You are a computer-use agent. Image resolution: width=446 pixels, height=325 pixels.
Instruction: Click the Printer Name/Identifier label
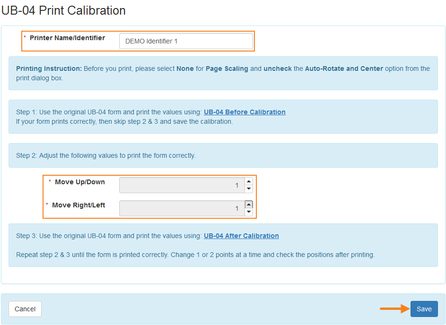[x=67, y=38]
